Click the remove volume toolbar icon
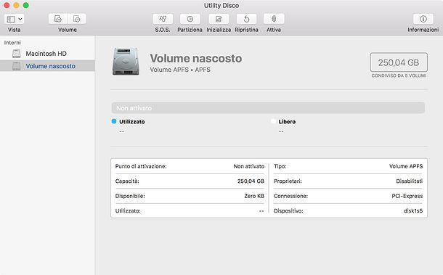This screenshot has width=443, height=275. click(76, 19)
